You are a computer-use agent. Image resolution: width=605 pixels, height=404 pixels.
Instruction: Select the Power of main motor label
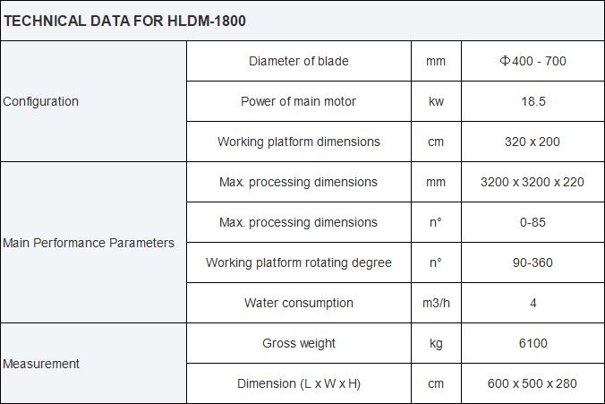(299, 101)
